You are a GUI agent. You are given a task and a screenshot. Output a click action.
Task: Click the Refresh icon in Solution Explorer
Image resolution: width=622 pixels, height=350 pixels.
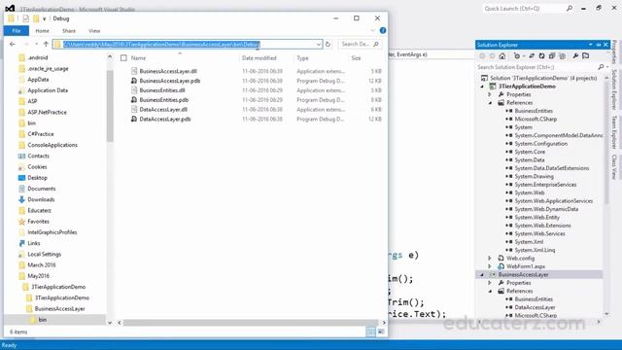541,56
